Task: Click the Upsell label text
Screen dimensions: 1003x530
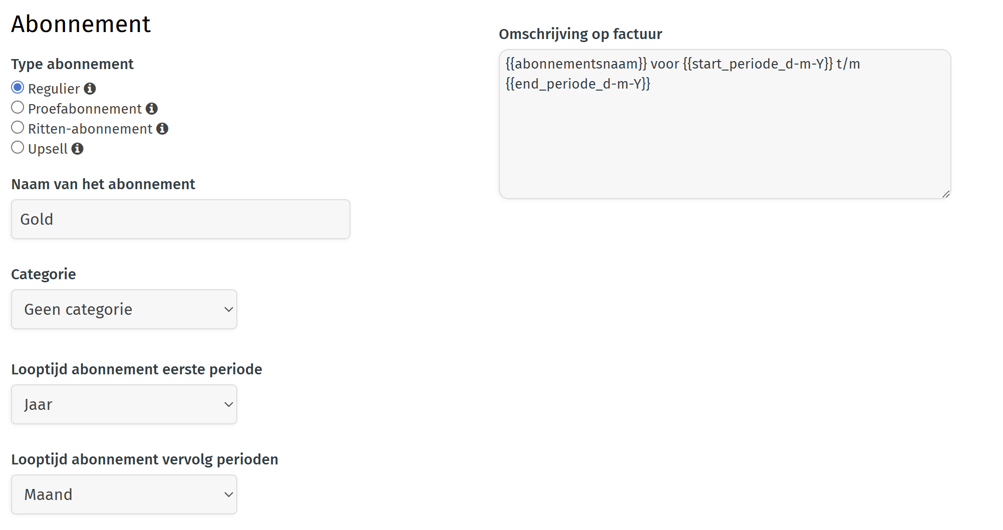Action: 48,149
